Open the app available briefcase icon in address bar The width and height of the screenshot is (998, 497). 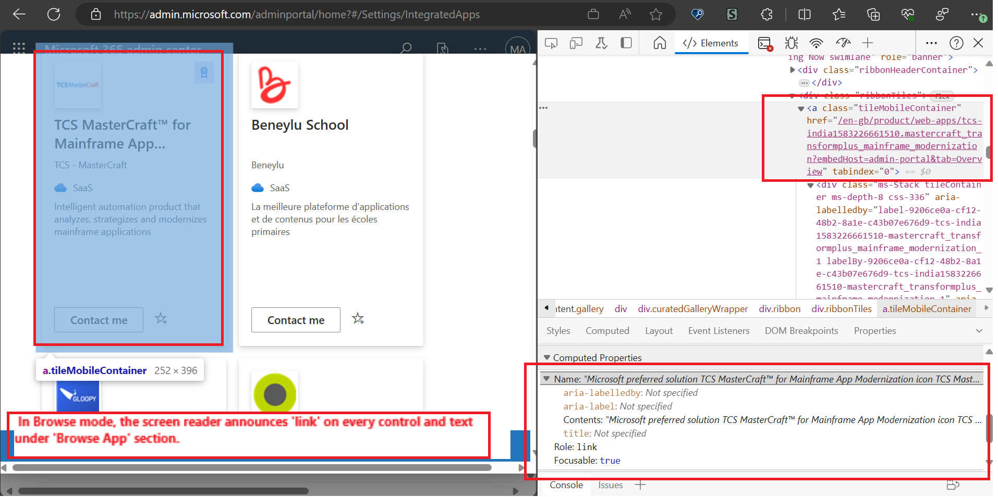tap(593, 14)
